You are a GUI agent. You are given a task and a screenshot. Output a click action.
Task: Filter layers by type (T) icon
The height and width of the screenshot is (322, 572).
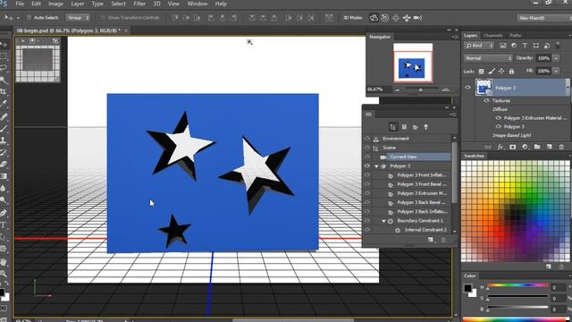click(x=525, y=46)
